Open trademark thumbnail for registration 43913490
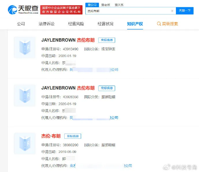This screenshot has width=199, height=172. click(x=25, y=47)
